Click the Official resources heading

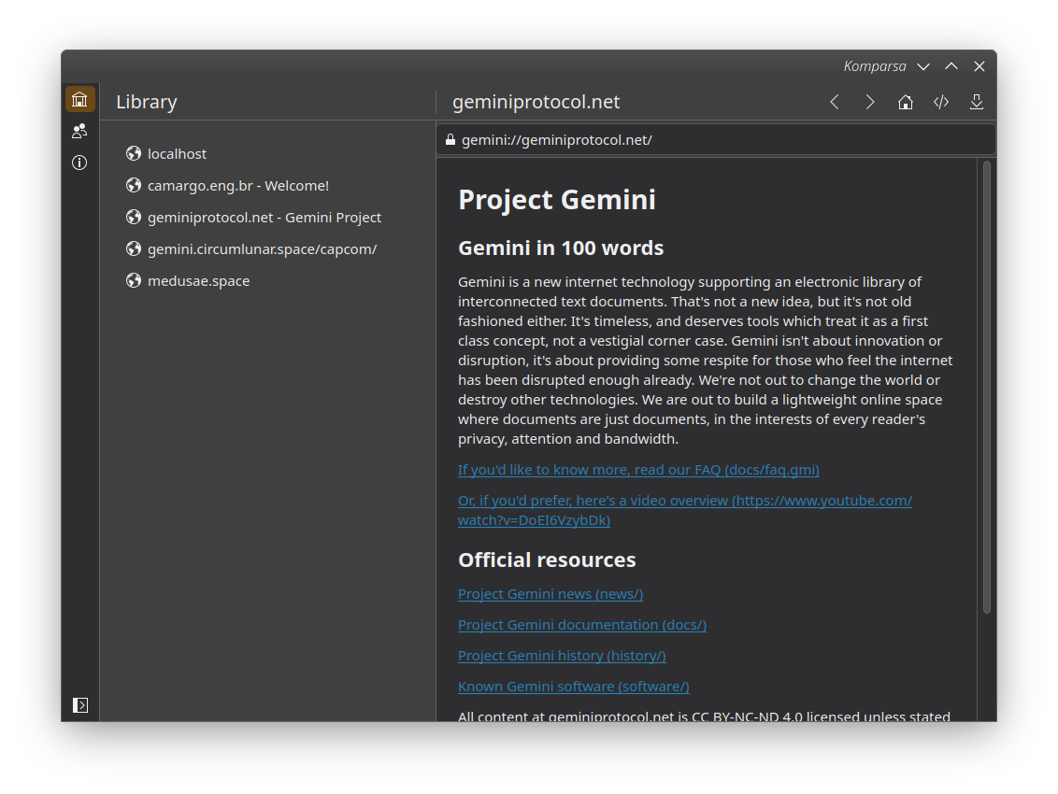(x=547, y=560)
